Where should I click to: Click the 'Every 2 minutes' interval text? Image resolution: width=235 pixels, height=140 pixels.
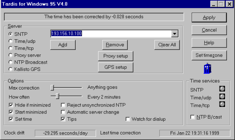[104, 97]
